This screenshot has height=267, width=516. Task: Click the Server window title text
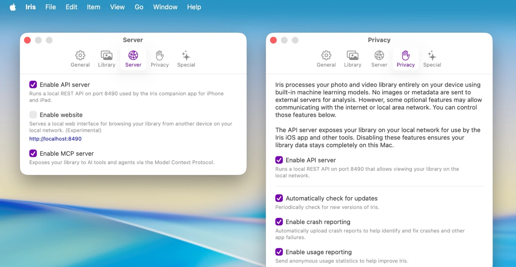click(x=133, y=40)
